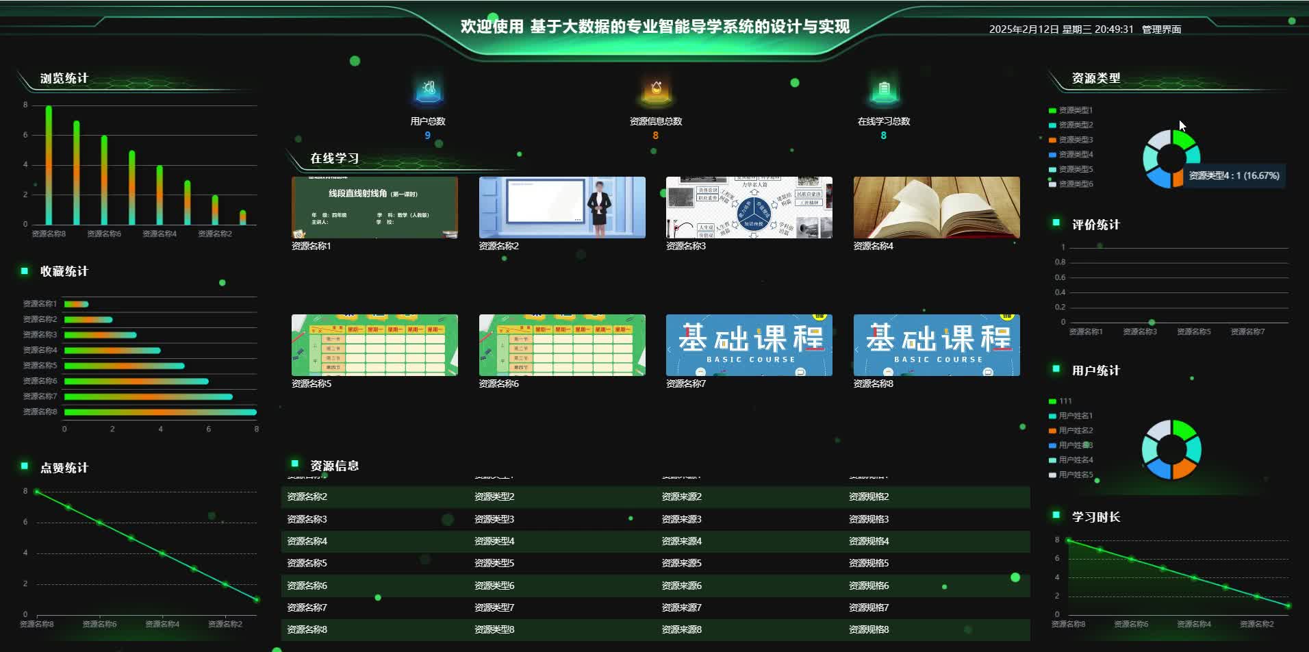Click the tallest bar in 浏览统计 chart
The image size is (1309, 652).
point(49,165)
